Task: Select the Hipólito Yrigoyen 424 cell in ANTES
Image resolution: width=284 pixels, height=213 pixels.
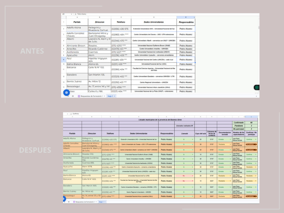Action: coord(100,60)
